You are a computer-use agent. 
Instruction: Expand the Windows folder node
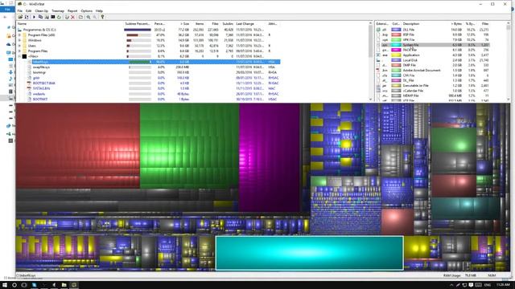pyautogui.click(x=19, y=40)
